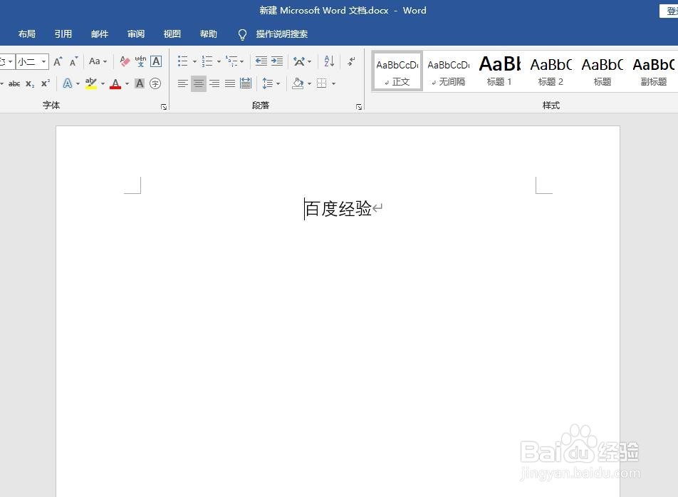Expand multilevel list dropdown arrow
The image size is (678, 497).
click(x=241, y=61)
